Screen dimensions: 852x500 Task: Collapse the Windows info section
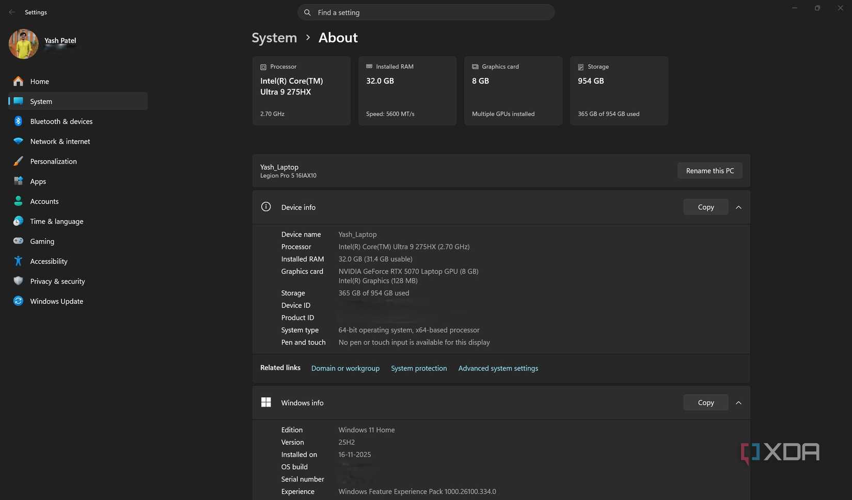(738, 402)
